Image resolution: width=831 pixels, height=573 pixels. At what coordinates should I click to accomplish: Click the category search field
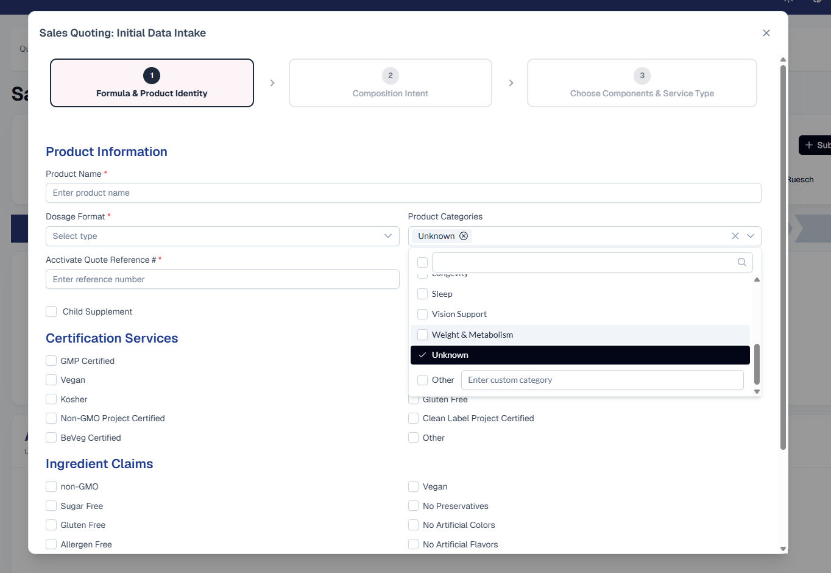[x=592, y=262]
